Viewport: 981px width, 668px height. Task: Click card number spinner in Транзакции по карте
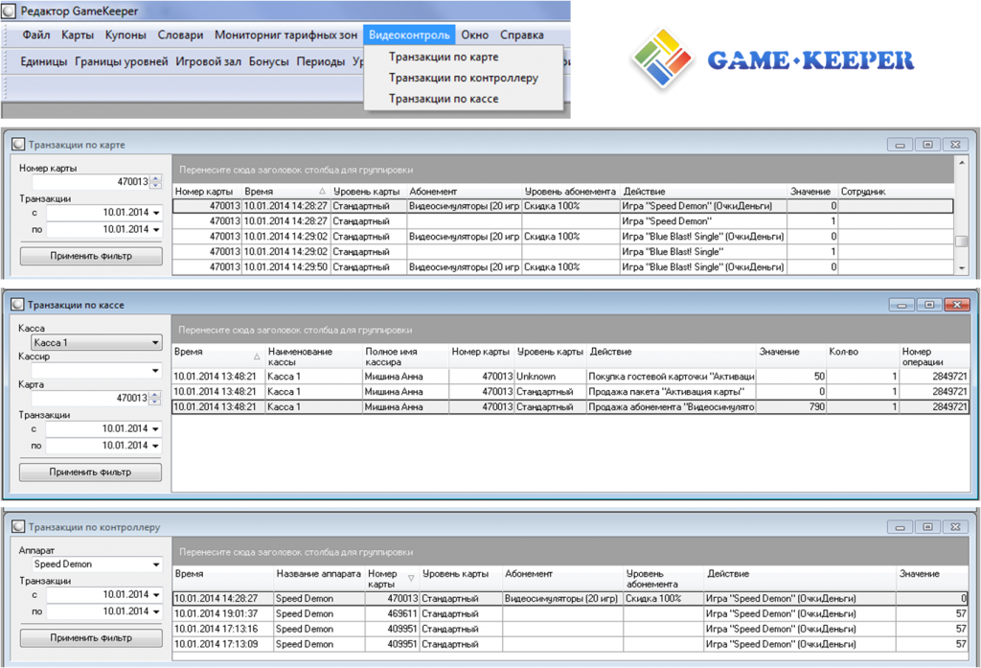(x=156, y=181)
